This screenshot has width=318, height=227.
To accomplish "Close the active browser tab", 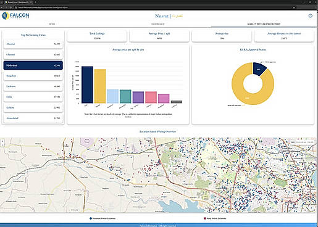I will 31,2.
